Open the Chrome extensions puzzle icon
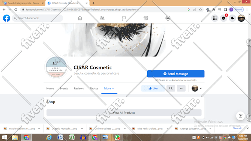Image resolution: width=251 pixels, height=141 pixels. coord(214,10)
